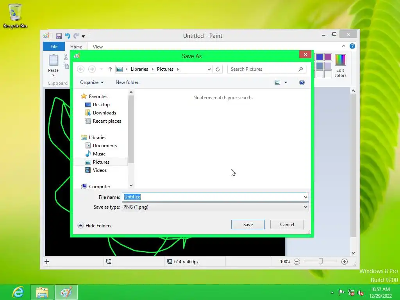Go up one folder level

[x=110, y=69]
